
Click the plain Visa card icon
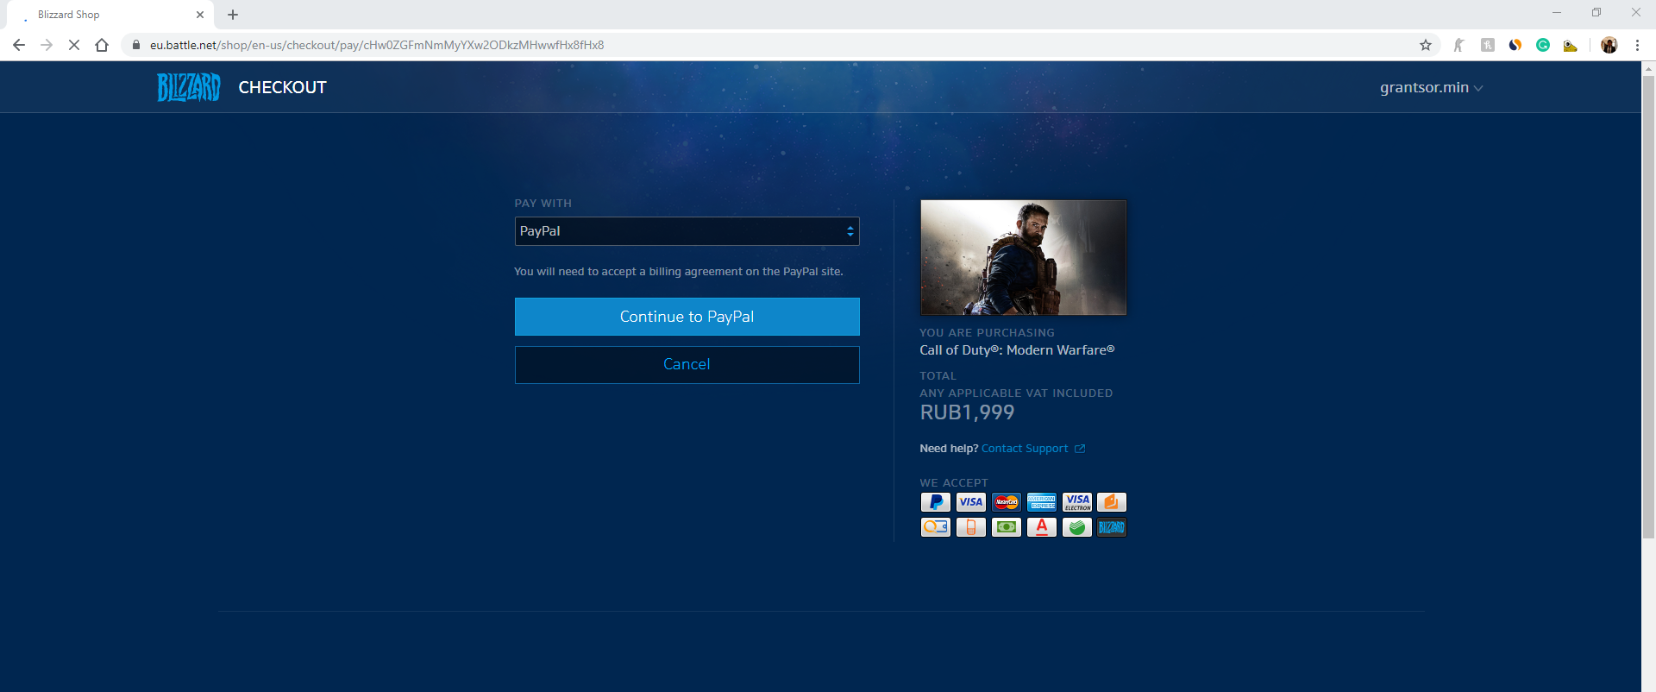tap(971, 502)
